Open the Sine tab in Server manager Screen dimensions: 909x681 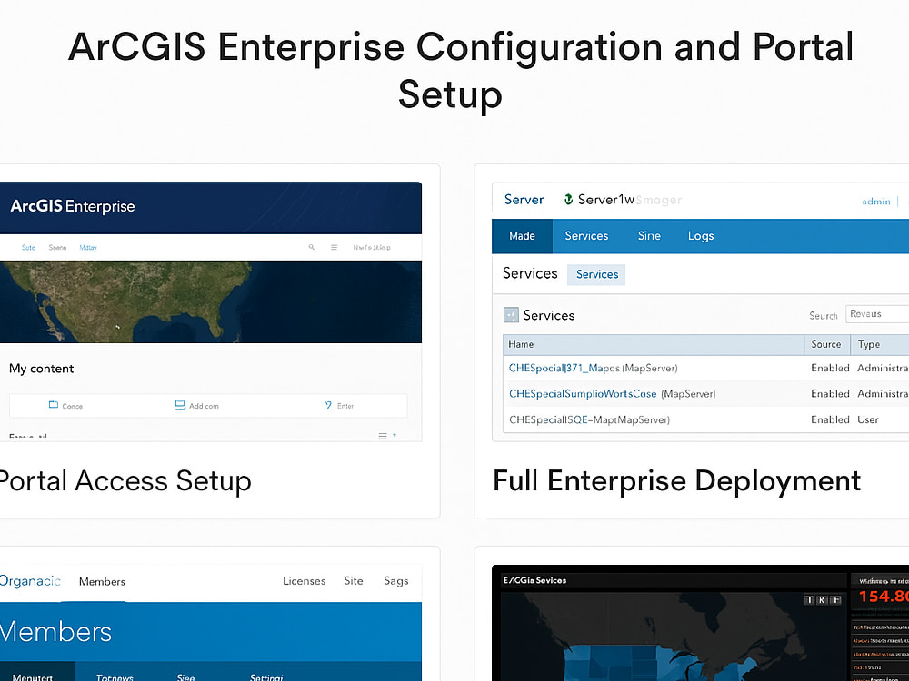[649, 236]
